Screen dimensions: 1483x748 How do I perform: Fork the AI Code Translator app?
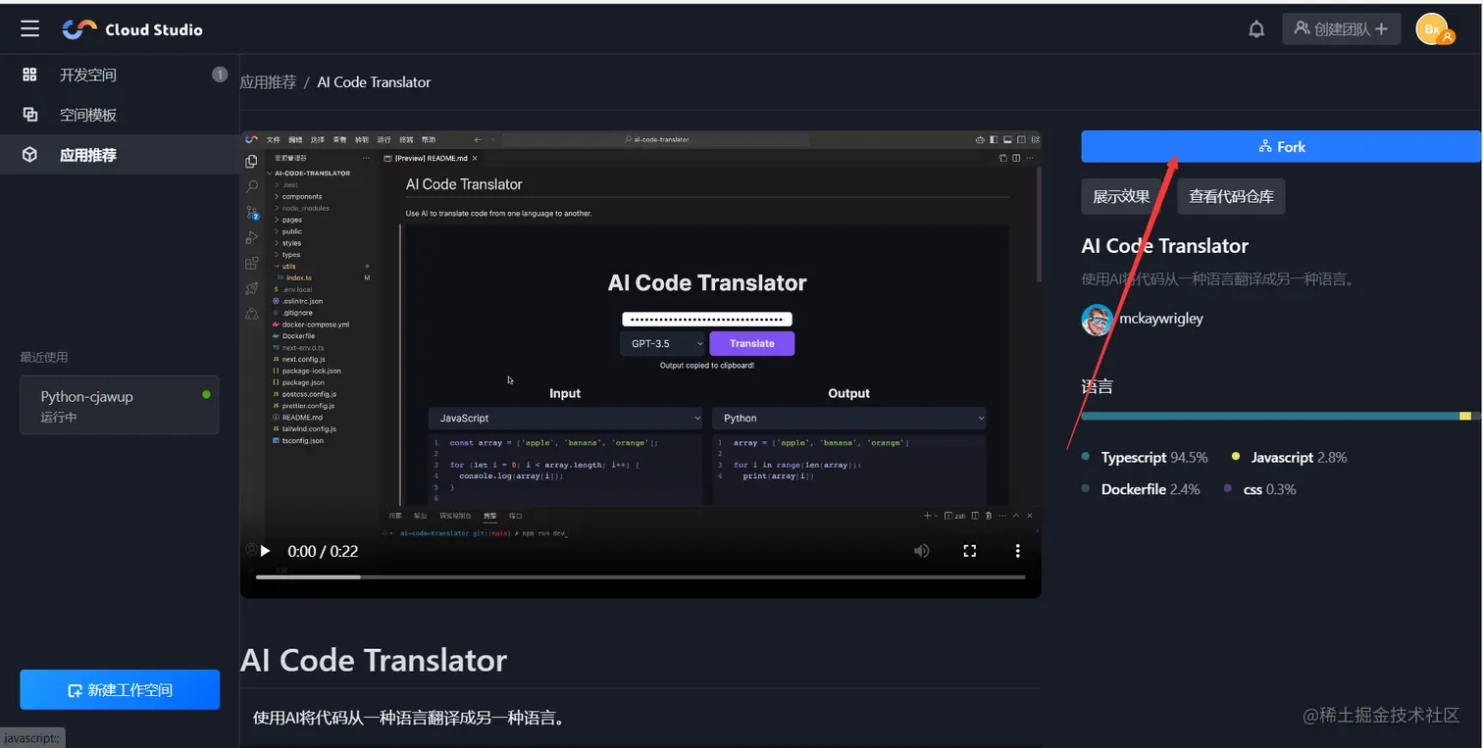click(1281, 146)
